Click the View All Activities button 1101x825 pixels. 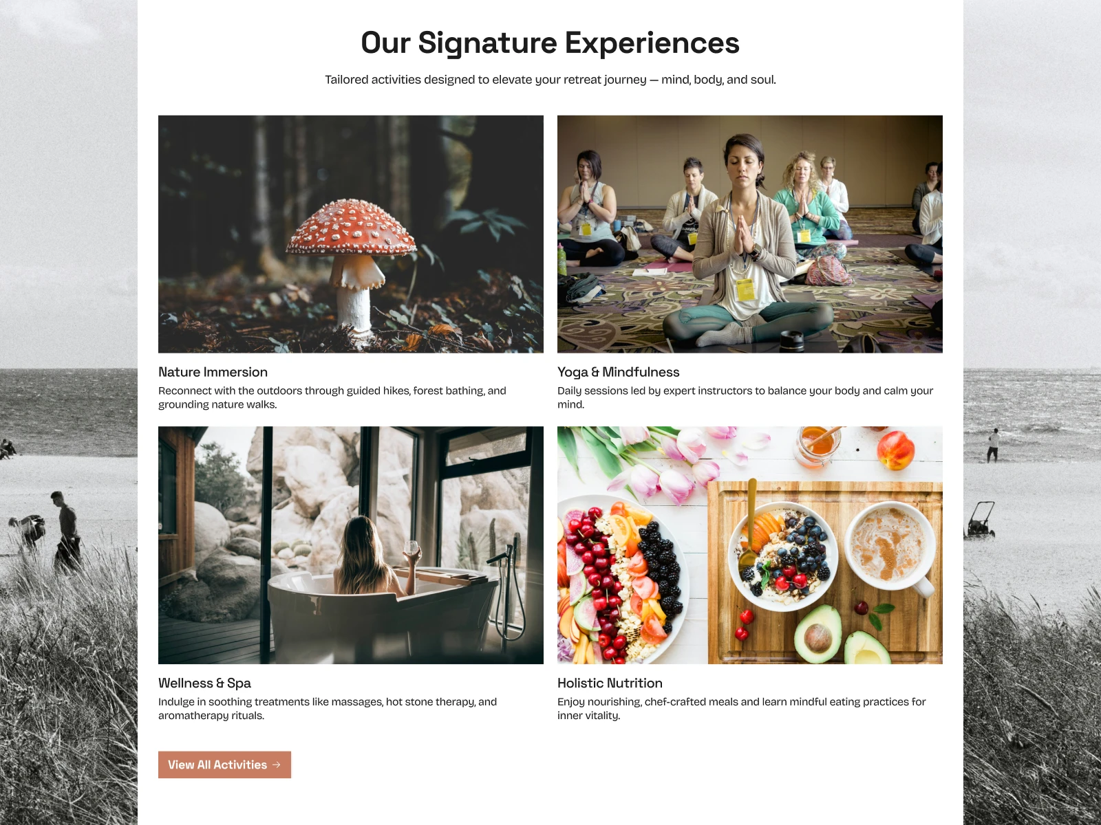224,764
